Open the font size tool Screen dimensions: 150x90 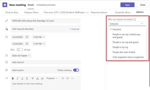tap(42, 78)
